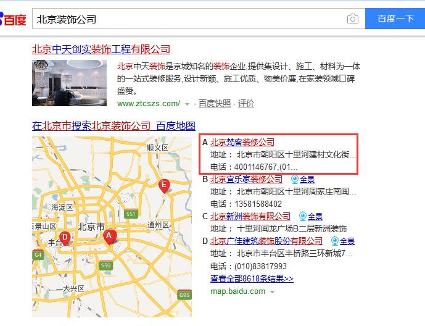Open 在北京市搜索北京装饰公司 百度地图 link

coord(113,126)
